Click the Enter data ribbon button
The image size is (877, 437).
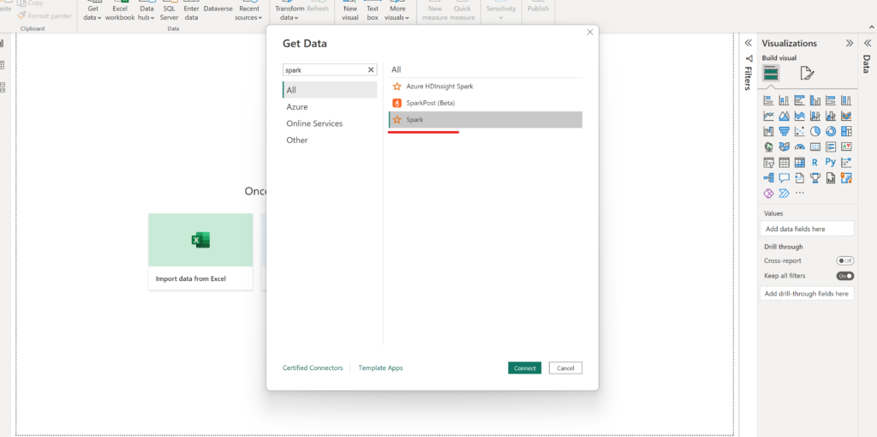[191, 11]
